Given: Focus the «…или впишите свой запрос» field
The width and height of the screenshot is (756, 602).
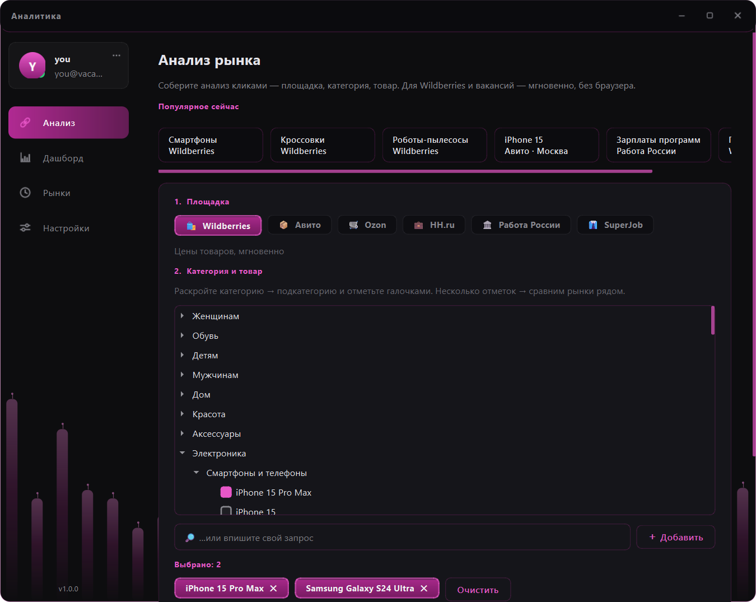Looking at the screenshot, I should [x=402, y=538].
